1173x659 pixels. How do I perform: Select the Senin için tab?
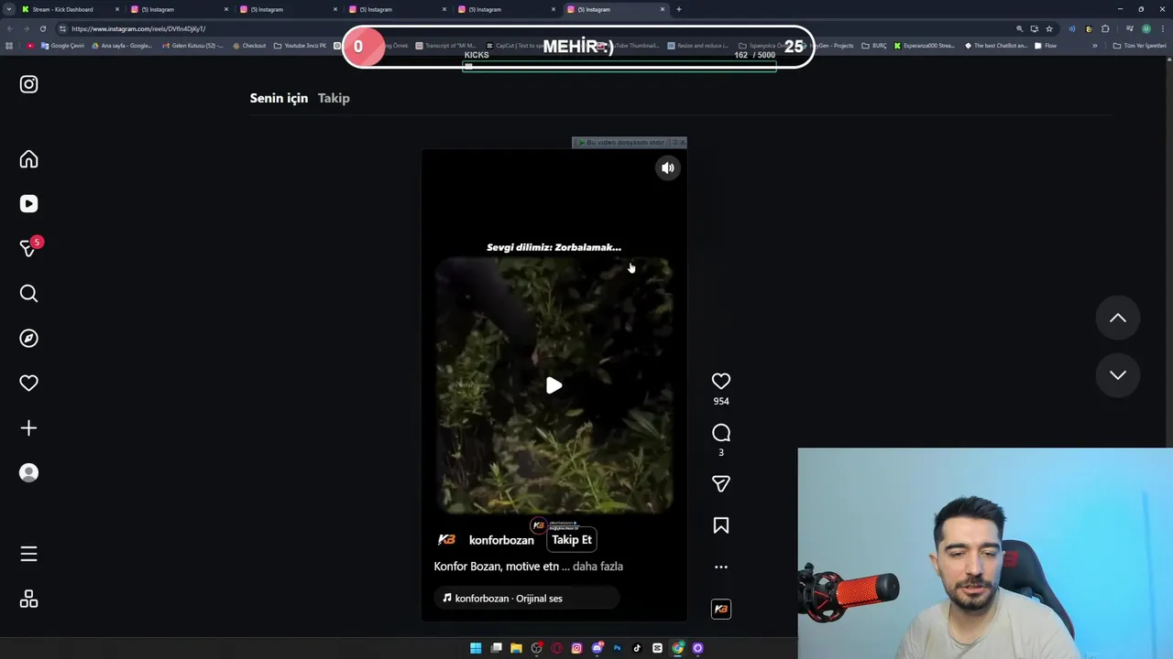pyautogui.click(x=279, y=98)
